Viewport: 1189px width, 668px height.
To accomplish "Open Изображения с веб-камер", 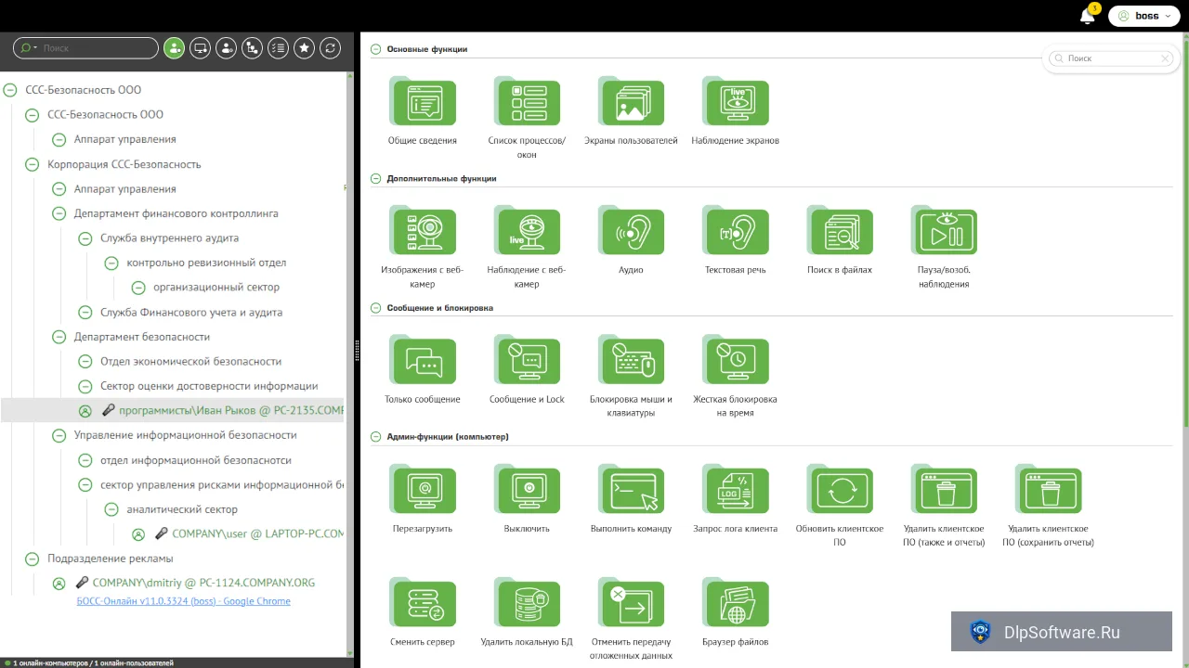I will [x=424, y=231].
